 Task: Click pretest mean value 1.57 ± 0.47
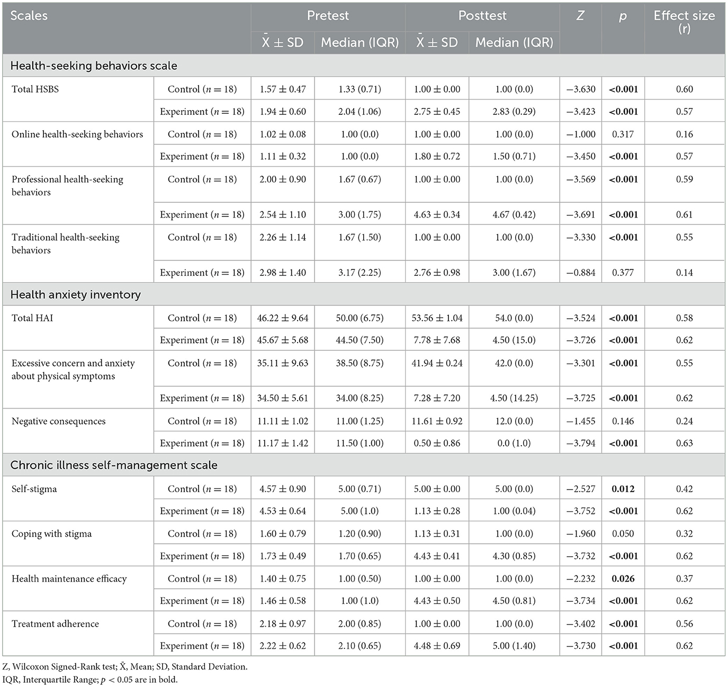tap(283, 89)
